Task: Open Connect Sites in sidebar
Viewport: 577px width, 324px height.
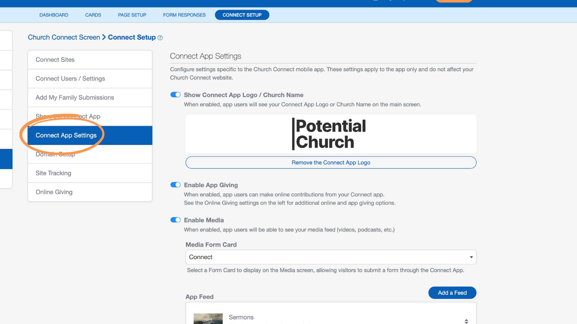Action: point(90,60)
